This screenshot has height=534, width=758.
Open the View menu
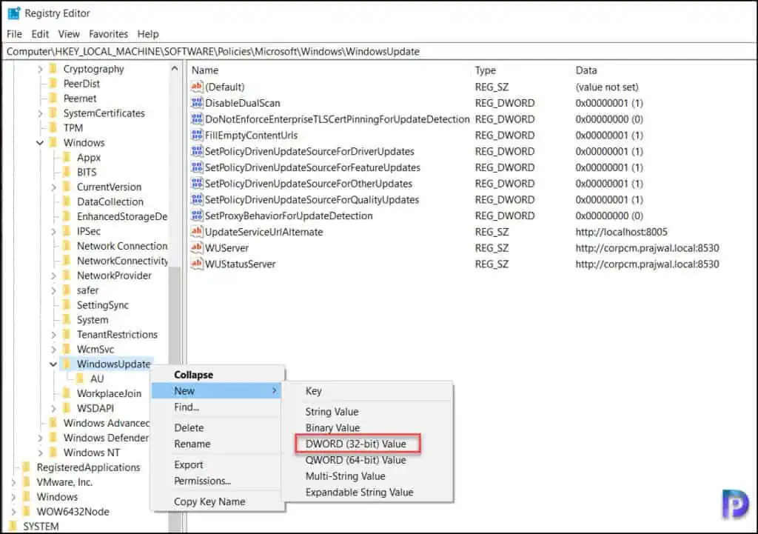coord(69,34)
